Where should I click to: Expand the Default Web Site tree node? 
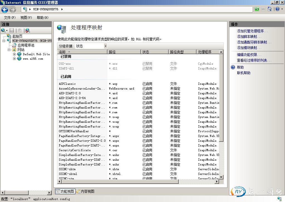click(14, 54)
